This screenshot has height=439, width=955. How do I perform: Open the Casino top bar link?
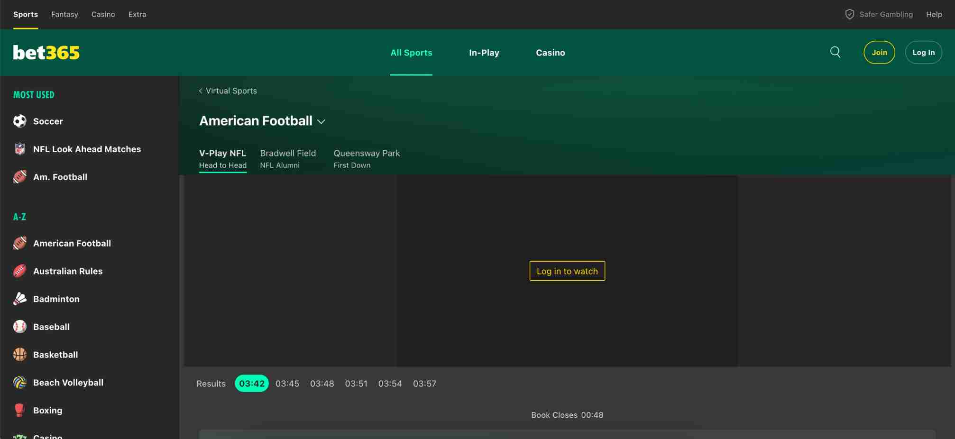pyautogui.click(x=103, y=15)
